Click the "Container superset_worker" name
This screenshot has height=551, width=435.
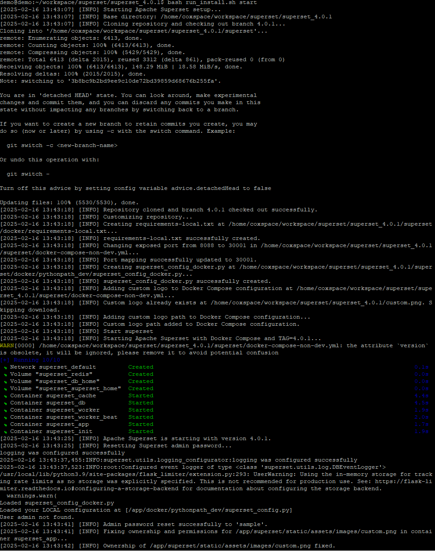55,410
